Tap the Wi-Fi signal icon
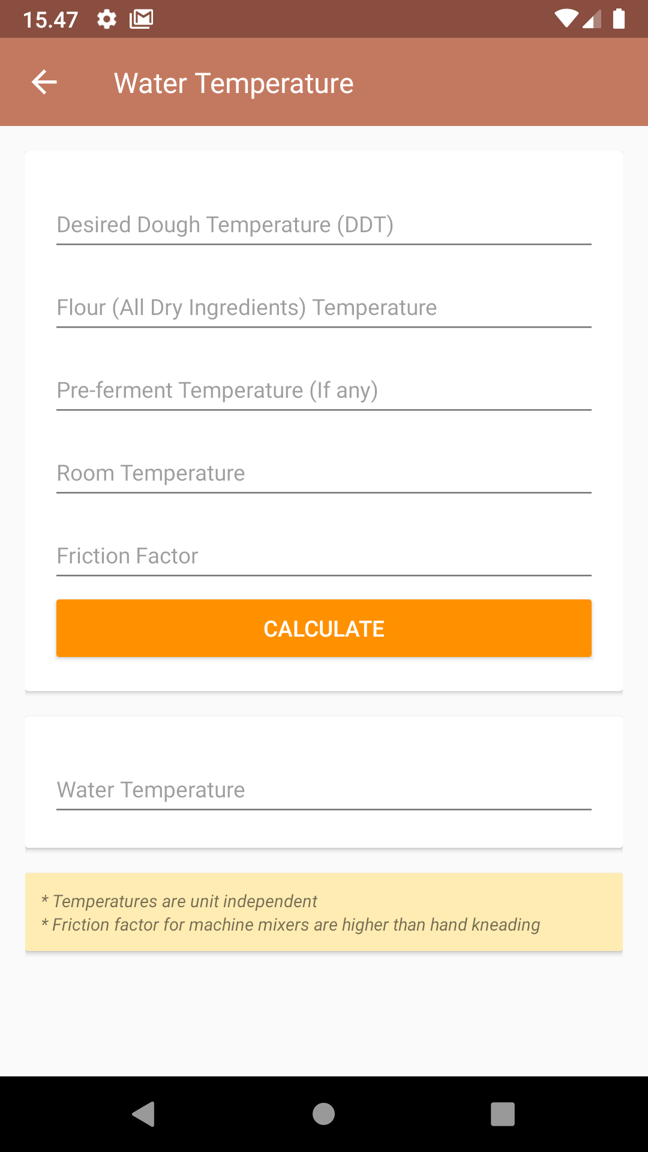 [x=566, y=19]
